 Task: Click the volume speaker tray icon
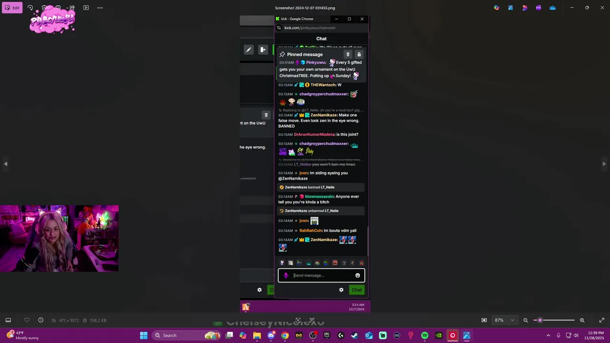point(577,335)
